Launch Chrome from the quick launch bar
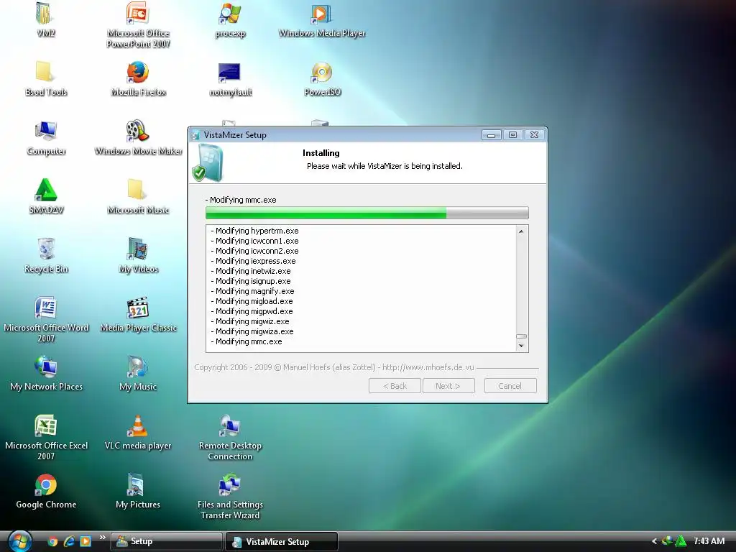The image size is (736, 552). pyautogui.click(x=52, y=541)
